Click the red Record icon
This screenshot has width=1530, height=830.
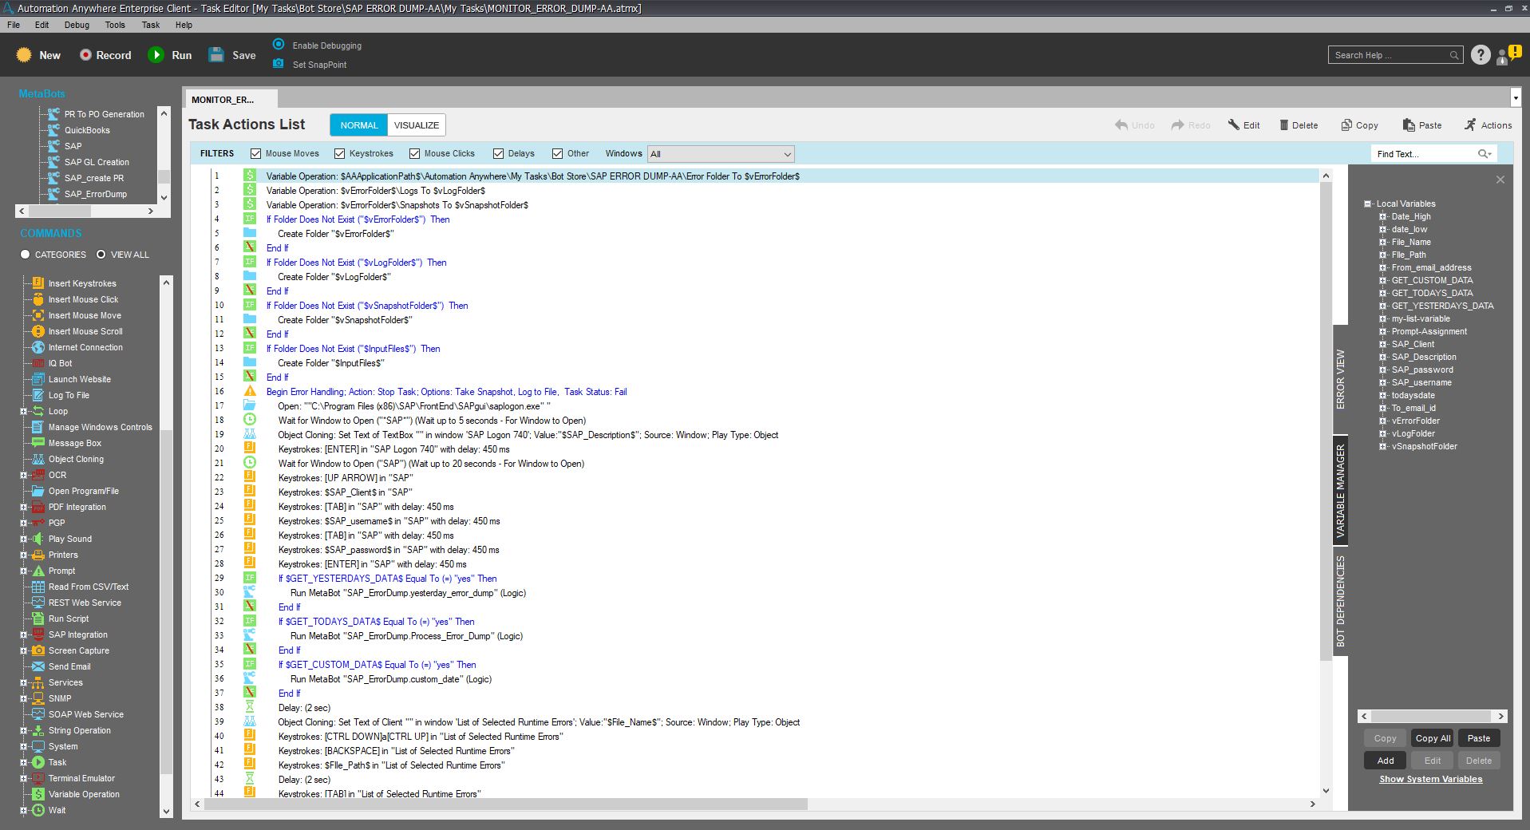coord(85,55)
